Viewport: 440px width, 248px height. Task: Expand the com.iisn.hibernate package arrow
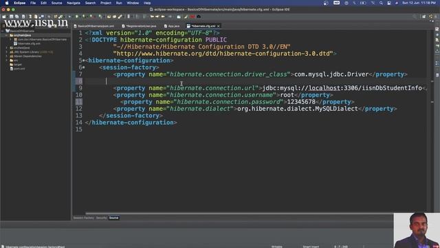11,40
